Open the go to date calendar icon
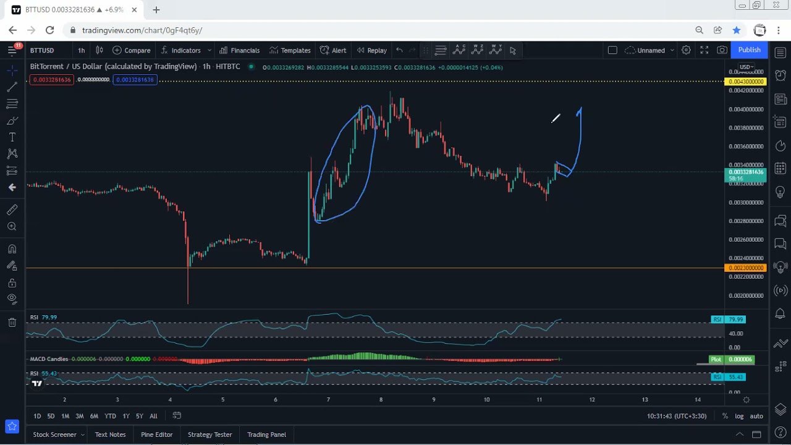Screen dimensions: 791x445 click(x=177, y=416)
